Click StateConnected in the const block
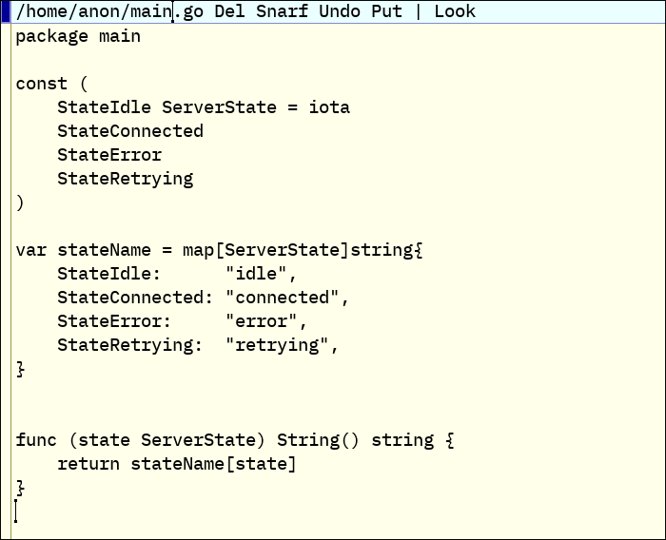The image size is (666, 540). coord(130,131)
